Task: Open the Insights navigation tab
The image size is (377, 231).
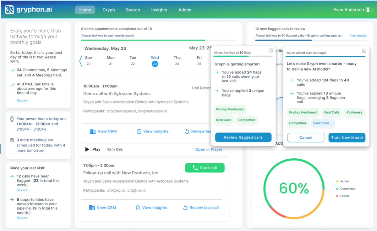Action: point(159,10)
